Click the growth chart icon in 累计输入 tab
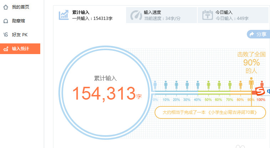 click(63, 15)
